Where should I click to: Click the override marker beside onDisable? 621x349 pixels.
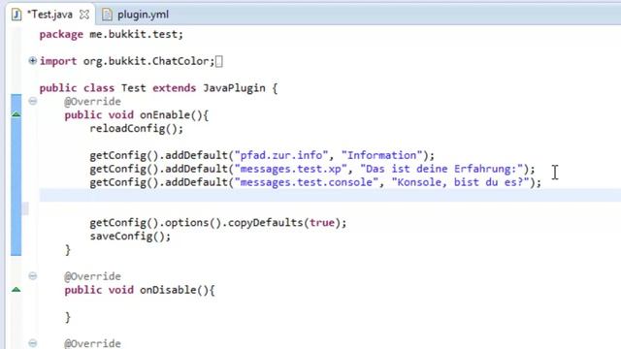click(x=16, y=289)
